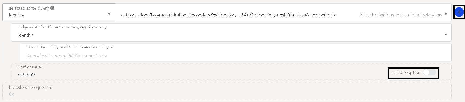
Task: Click the "Identity: PolymeshPrimitivesIdentityId" label
Action: tap(70, 47)
